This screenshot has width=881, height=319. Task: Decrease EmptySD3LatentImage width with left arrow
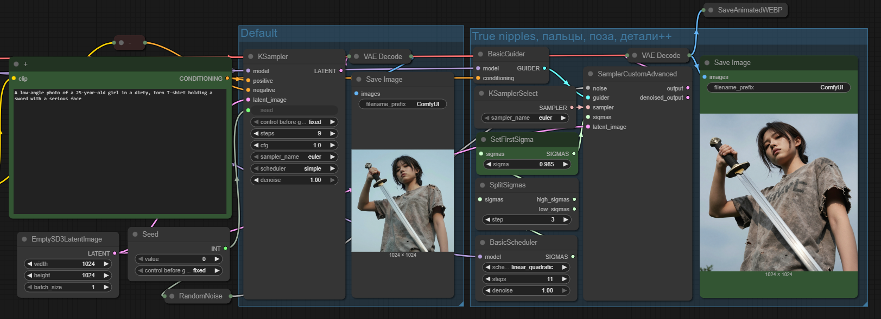(29, 264)
